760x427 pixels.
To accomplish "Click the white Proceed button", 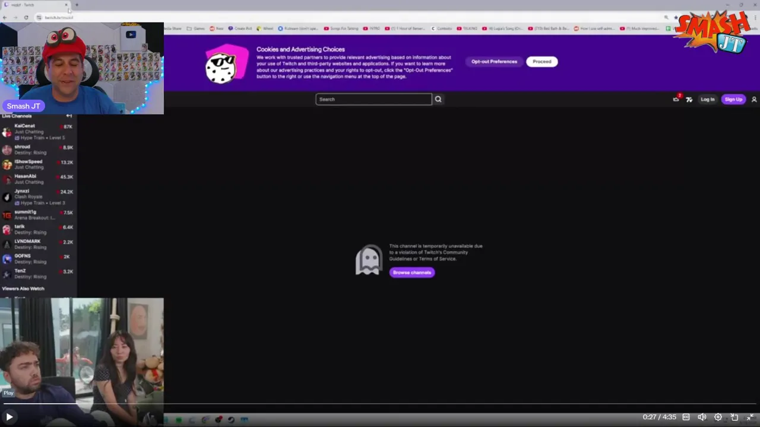I will point(541,61).
